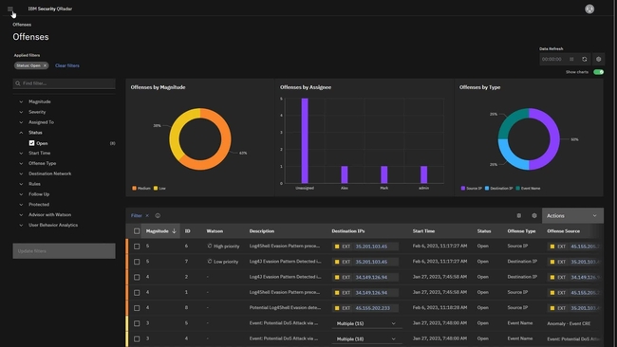Tick the checkbox for offense ID 6
The width and height of the screenshot is (617, 347).
(137, 247)
